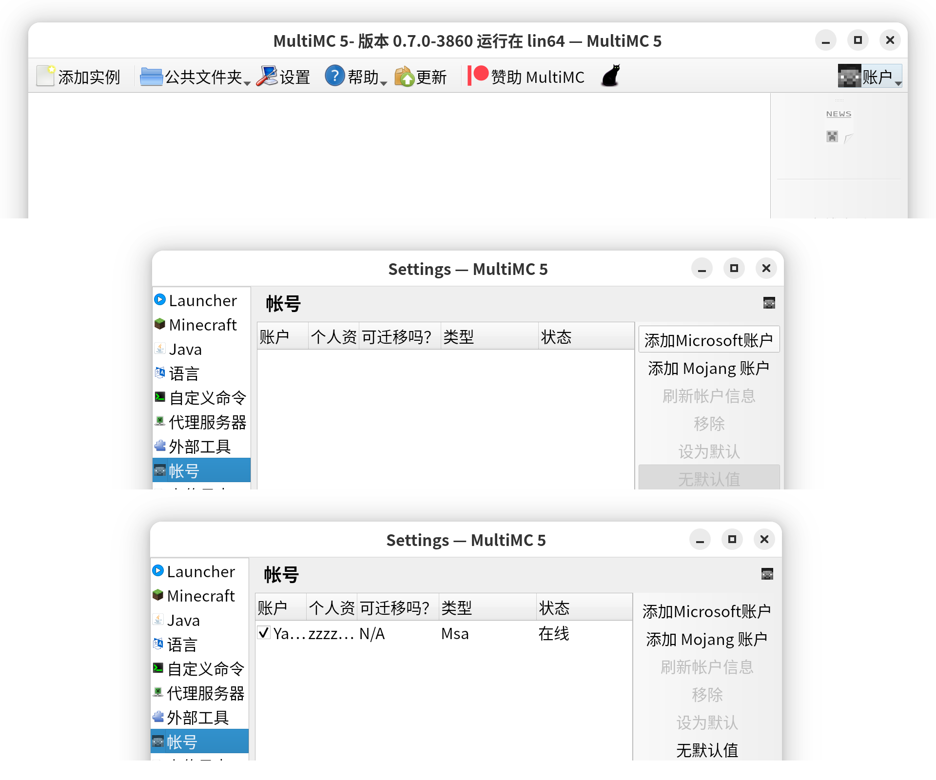Click the black cat icon in toolbar
Viewport: 936px width, 780px height.
click(610, 76)
